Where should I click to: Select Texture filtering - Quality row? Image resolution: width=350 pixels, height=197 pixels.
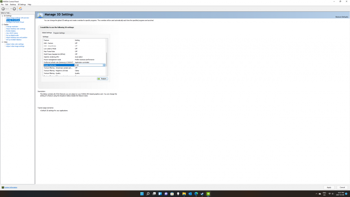74,73
